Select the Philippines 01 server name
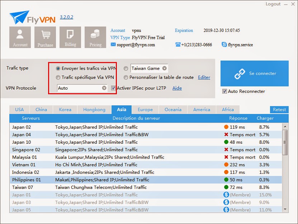Image resolution: width=298 pixels, height=224 pixels. [27, 180]
